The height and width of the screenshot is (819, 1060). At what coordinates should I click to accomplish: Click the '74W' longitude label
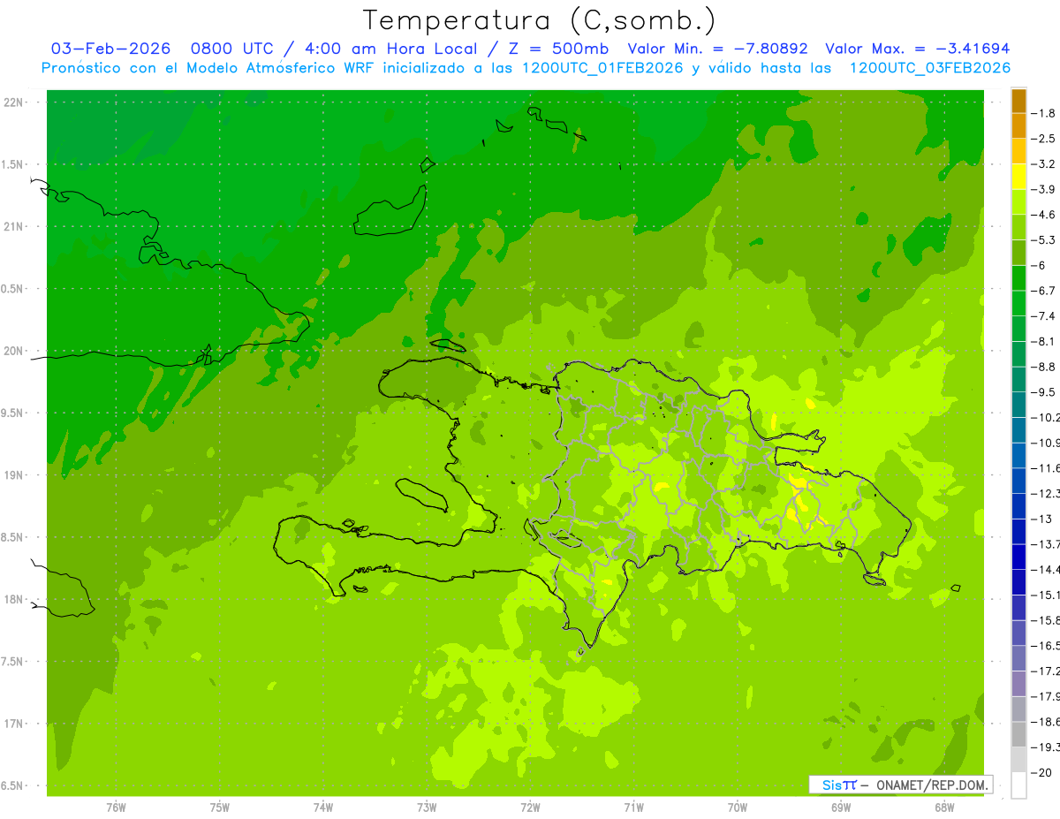pyautogui.click(x=322, y=808)
